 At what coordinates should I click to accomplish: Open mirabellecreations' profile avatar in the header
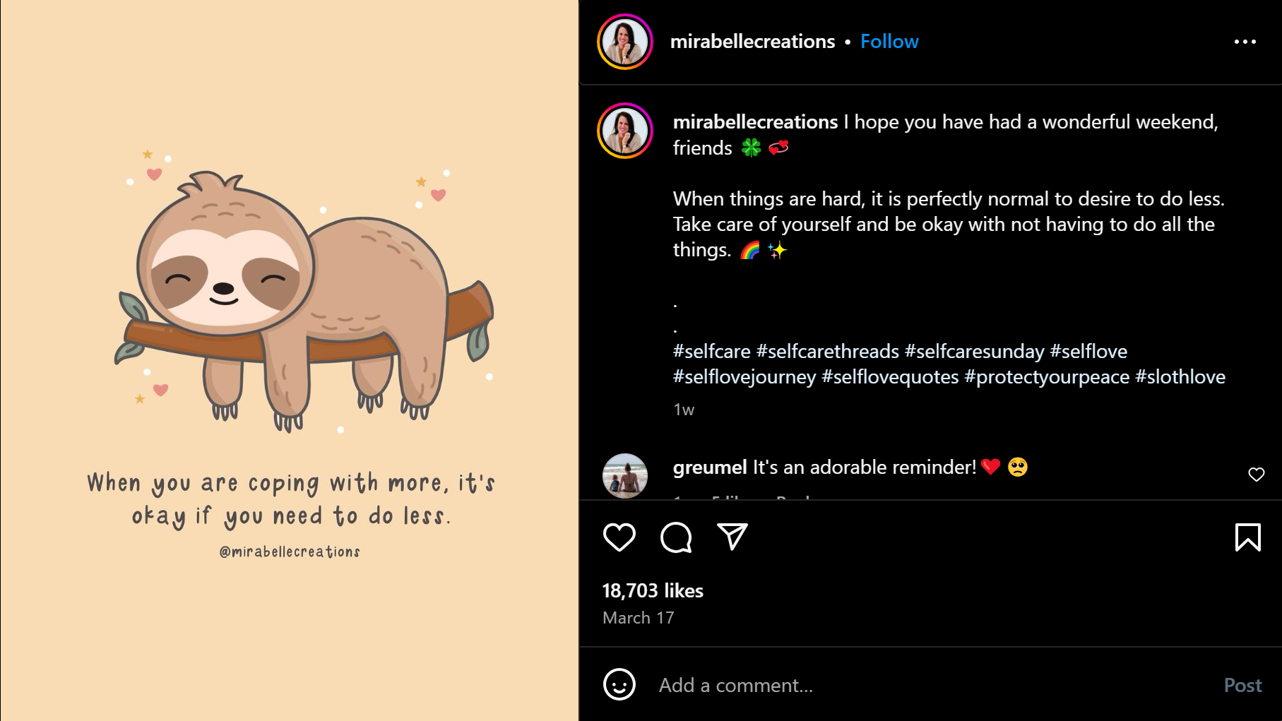click(624, 42)
